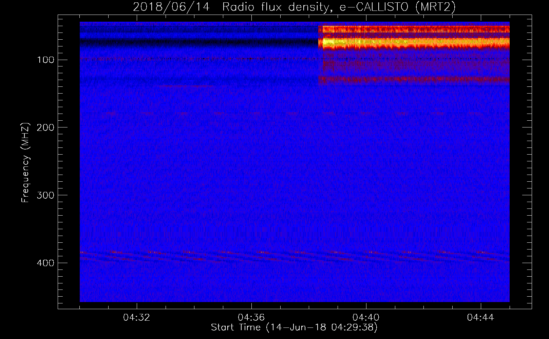This screenshot has width=549, height=339.
Task: Click the 'Frequency (MHZ)' axis label
Action: point(25,162)
